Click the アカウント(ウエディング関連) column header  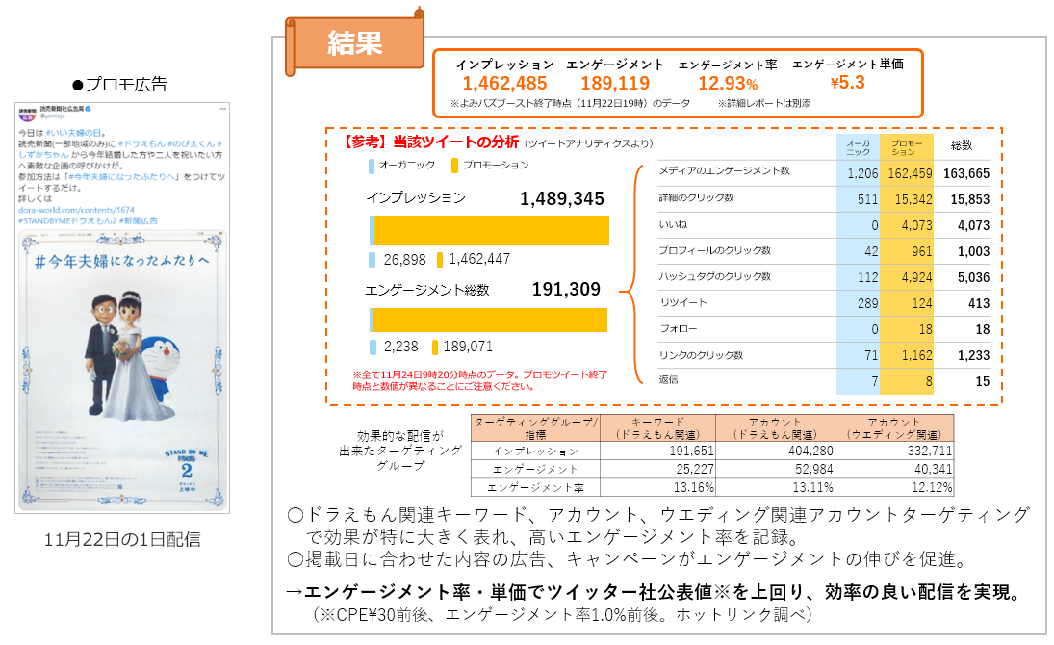tap(894, 428)
